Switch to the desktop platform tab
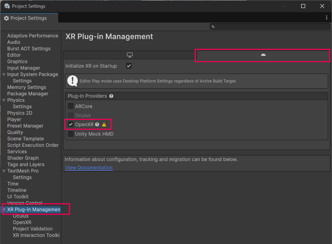This screenshot has width=332, height=244. pyautogui.click(x=130, y=55)
